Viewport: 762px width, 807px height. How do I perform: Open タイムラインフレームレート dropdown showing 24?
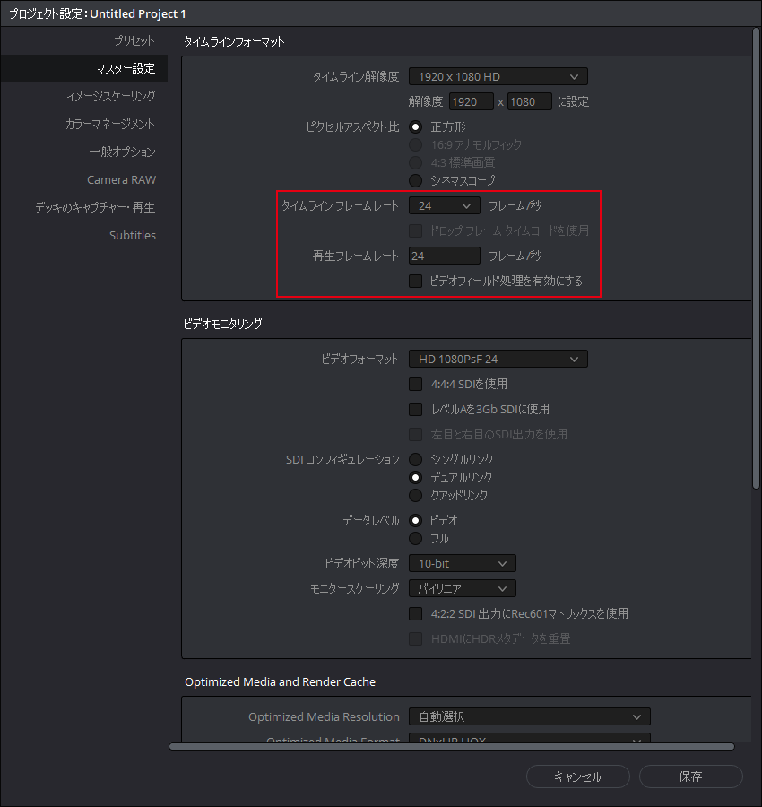(445, 206)
